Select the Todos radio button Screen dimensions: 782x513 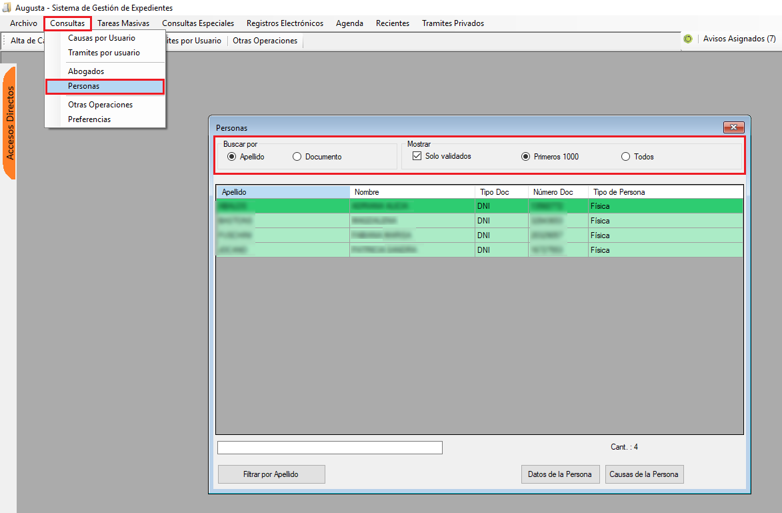[x=625, y=157]
